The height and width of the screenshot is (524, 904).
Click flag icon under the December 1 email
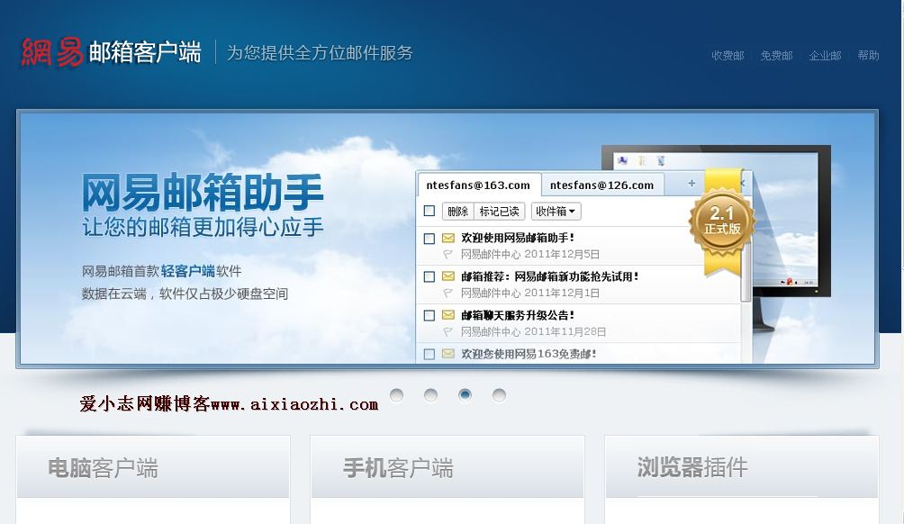click(x=448, y=294)
